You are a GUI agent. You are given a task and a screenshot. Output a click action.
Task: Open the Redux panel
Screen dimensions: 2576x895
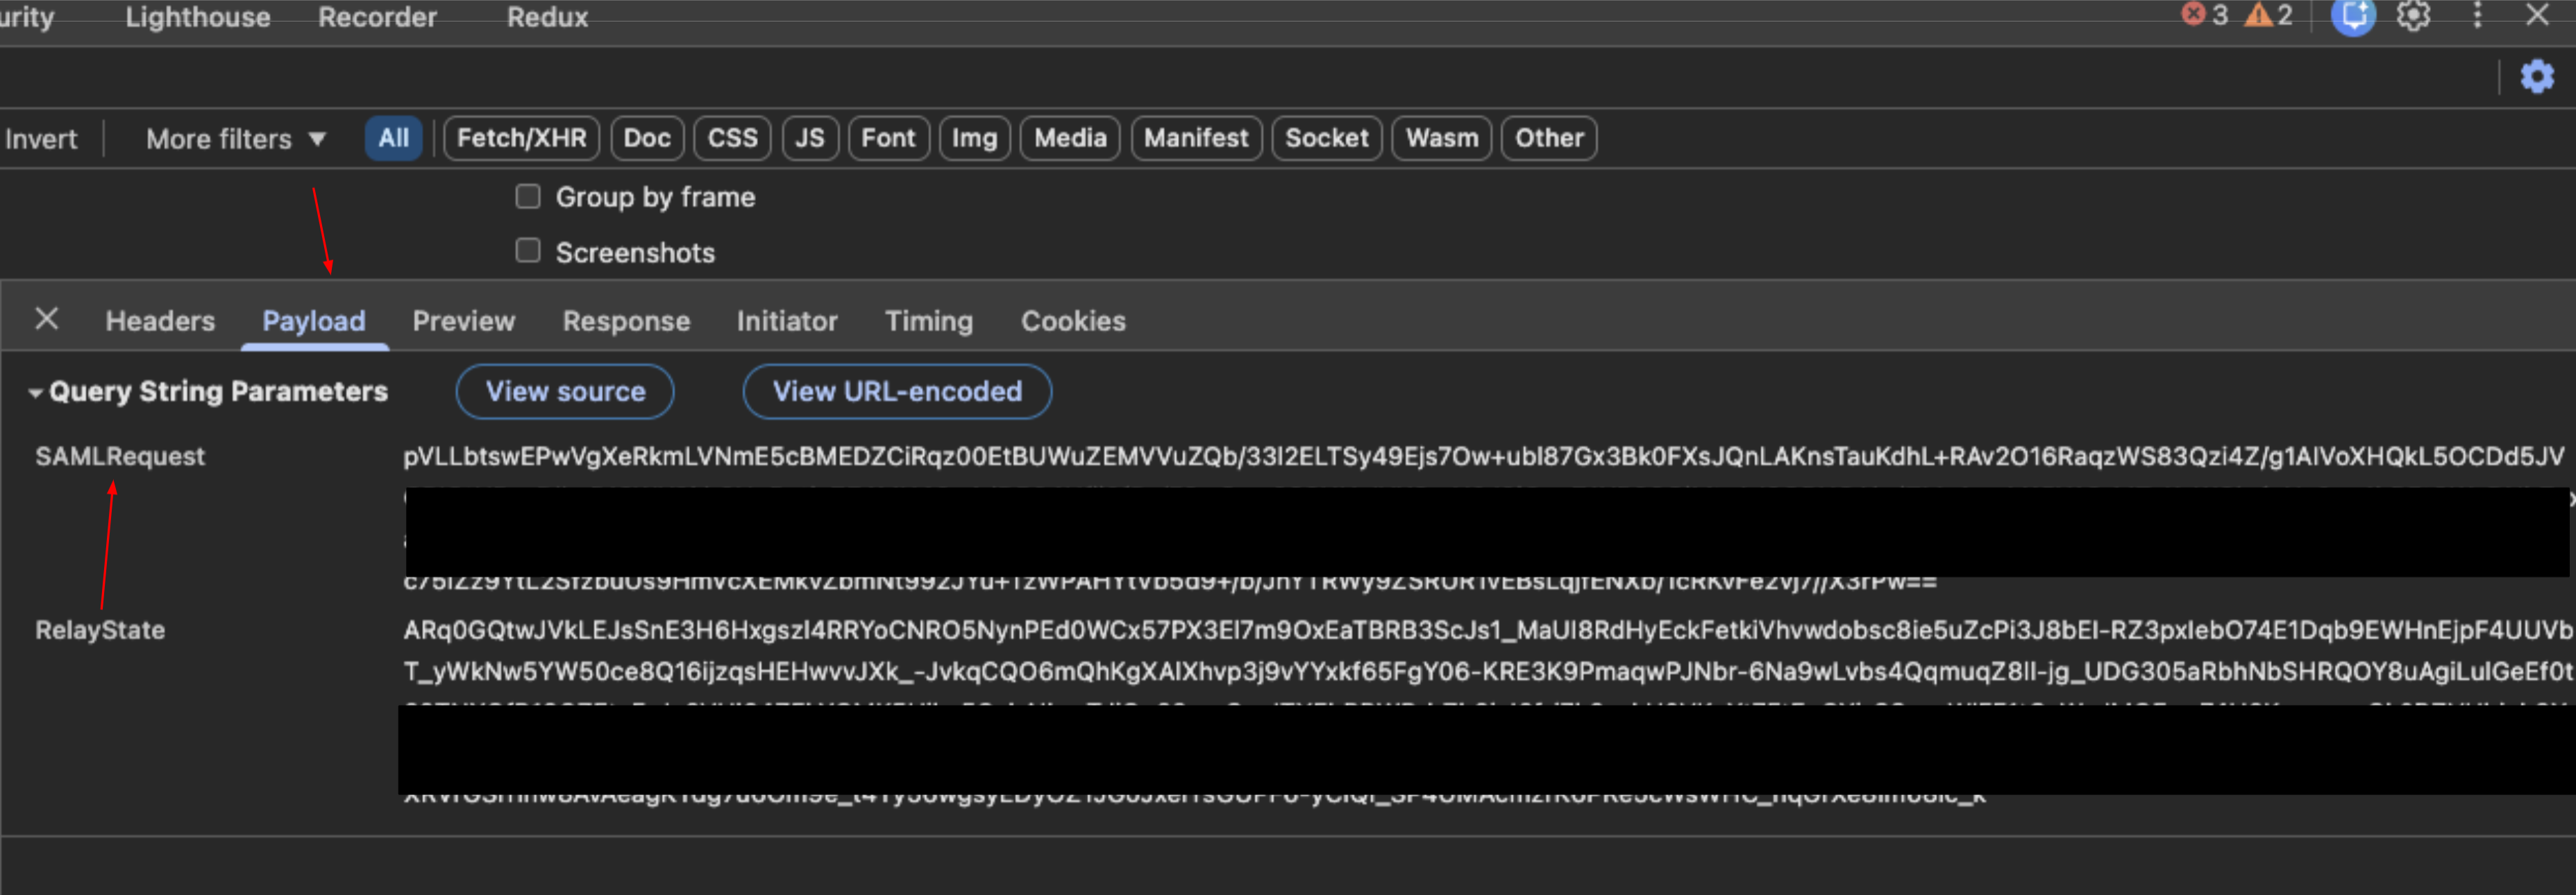pyautogui.click(x=546, y=16)
